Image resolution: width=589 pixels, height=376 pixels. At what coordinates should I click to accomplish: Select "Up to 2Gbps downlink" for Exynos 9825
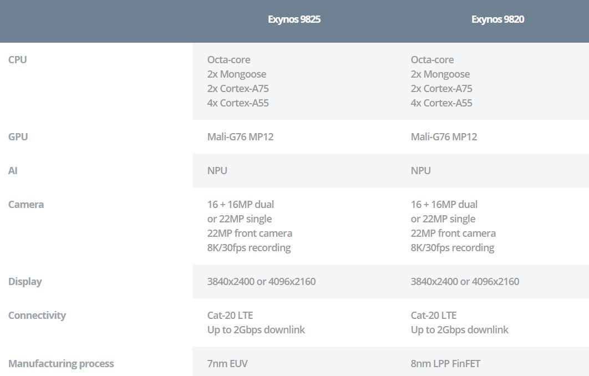[256, 330]
